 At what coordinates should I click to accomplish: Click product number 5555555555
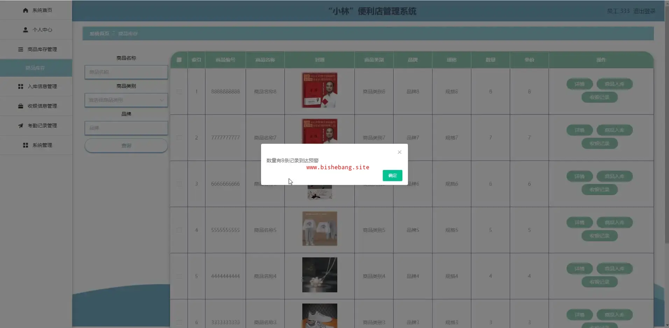tap(225, 230)
